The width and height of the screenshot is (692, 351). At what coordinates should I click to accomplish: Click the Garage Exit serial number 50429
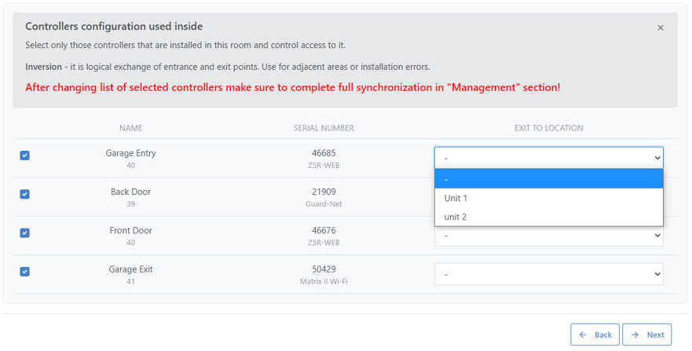[324, 269]
